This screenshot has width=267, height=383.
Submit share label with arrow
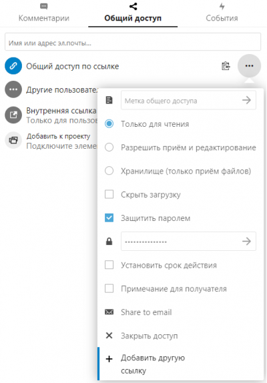(x=246, y=100)
